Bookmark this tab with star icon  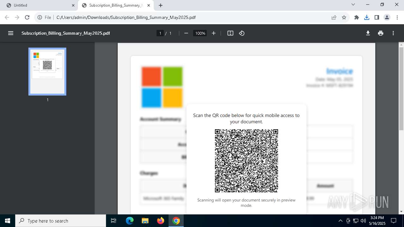point(344,17)
